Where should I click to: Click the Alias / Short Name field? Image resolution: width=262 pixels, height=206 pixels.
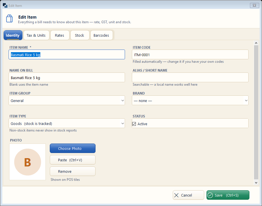tap(190, 77)
